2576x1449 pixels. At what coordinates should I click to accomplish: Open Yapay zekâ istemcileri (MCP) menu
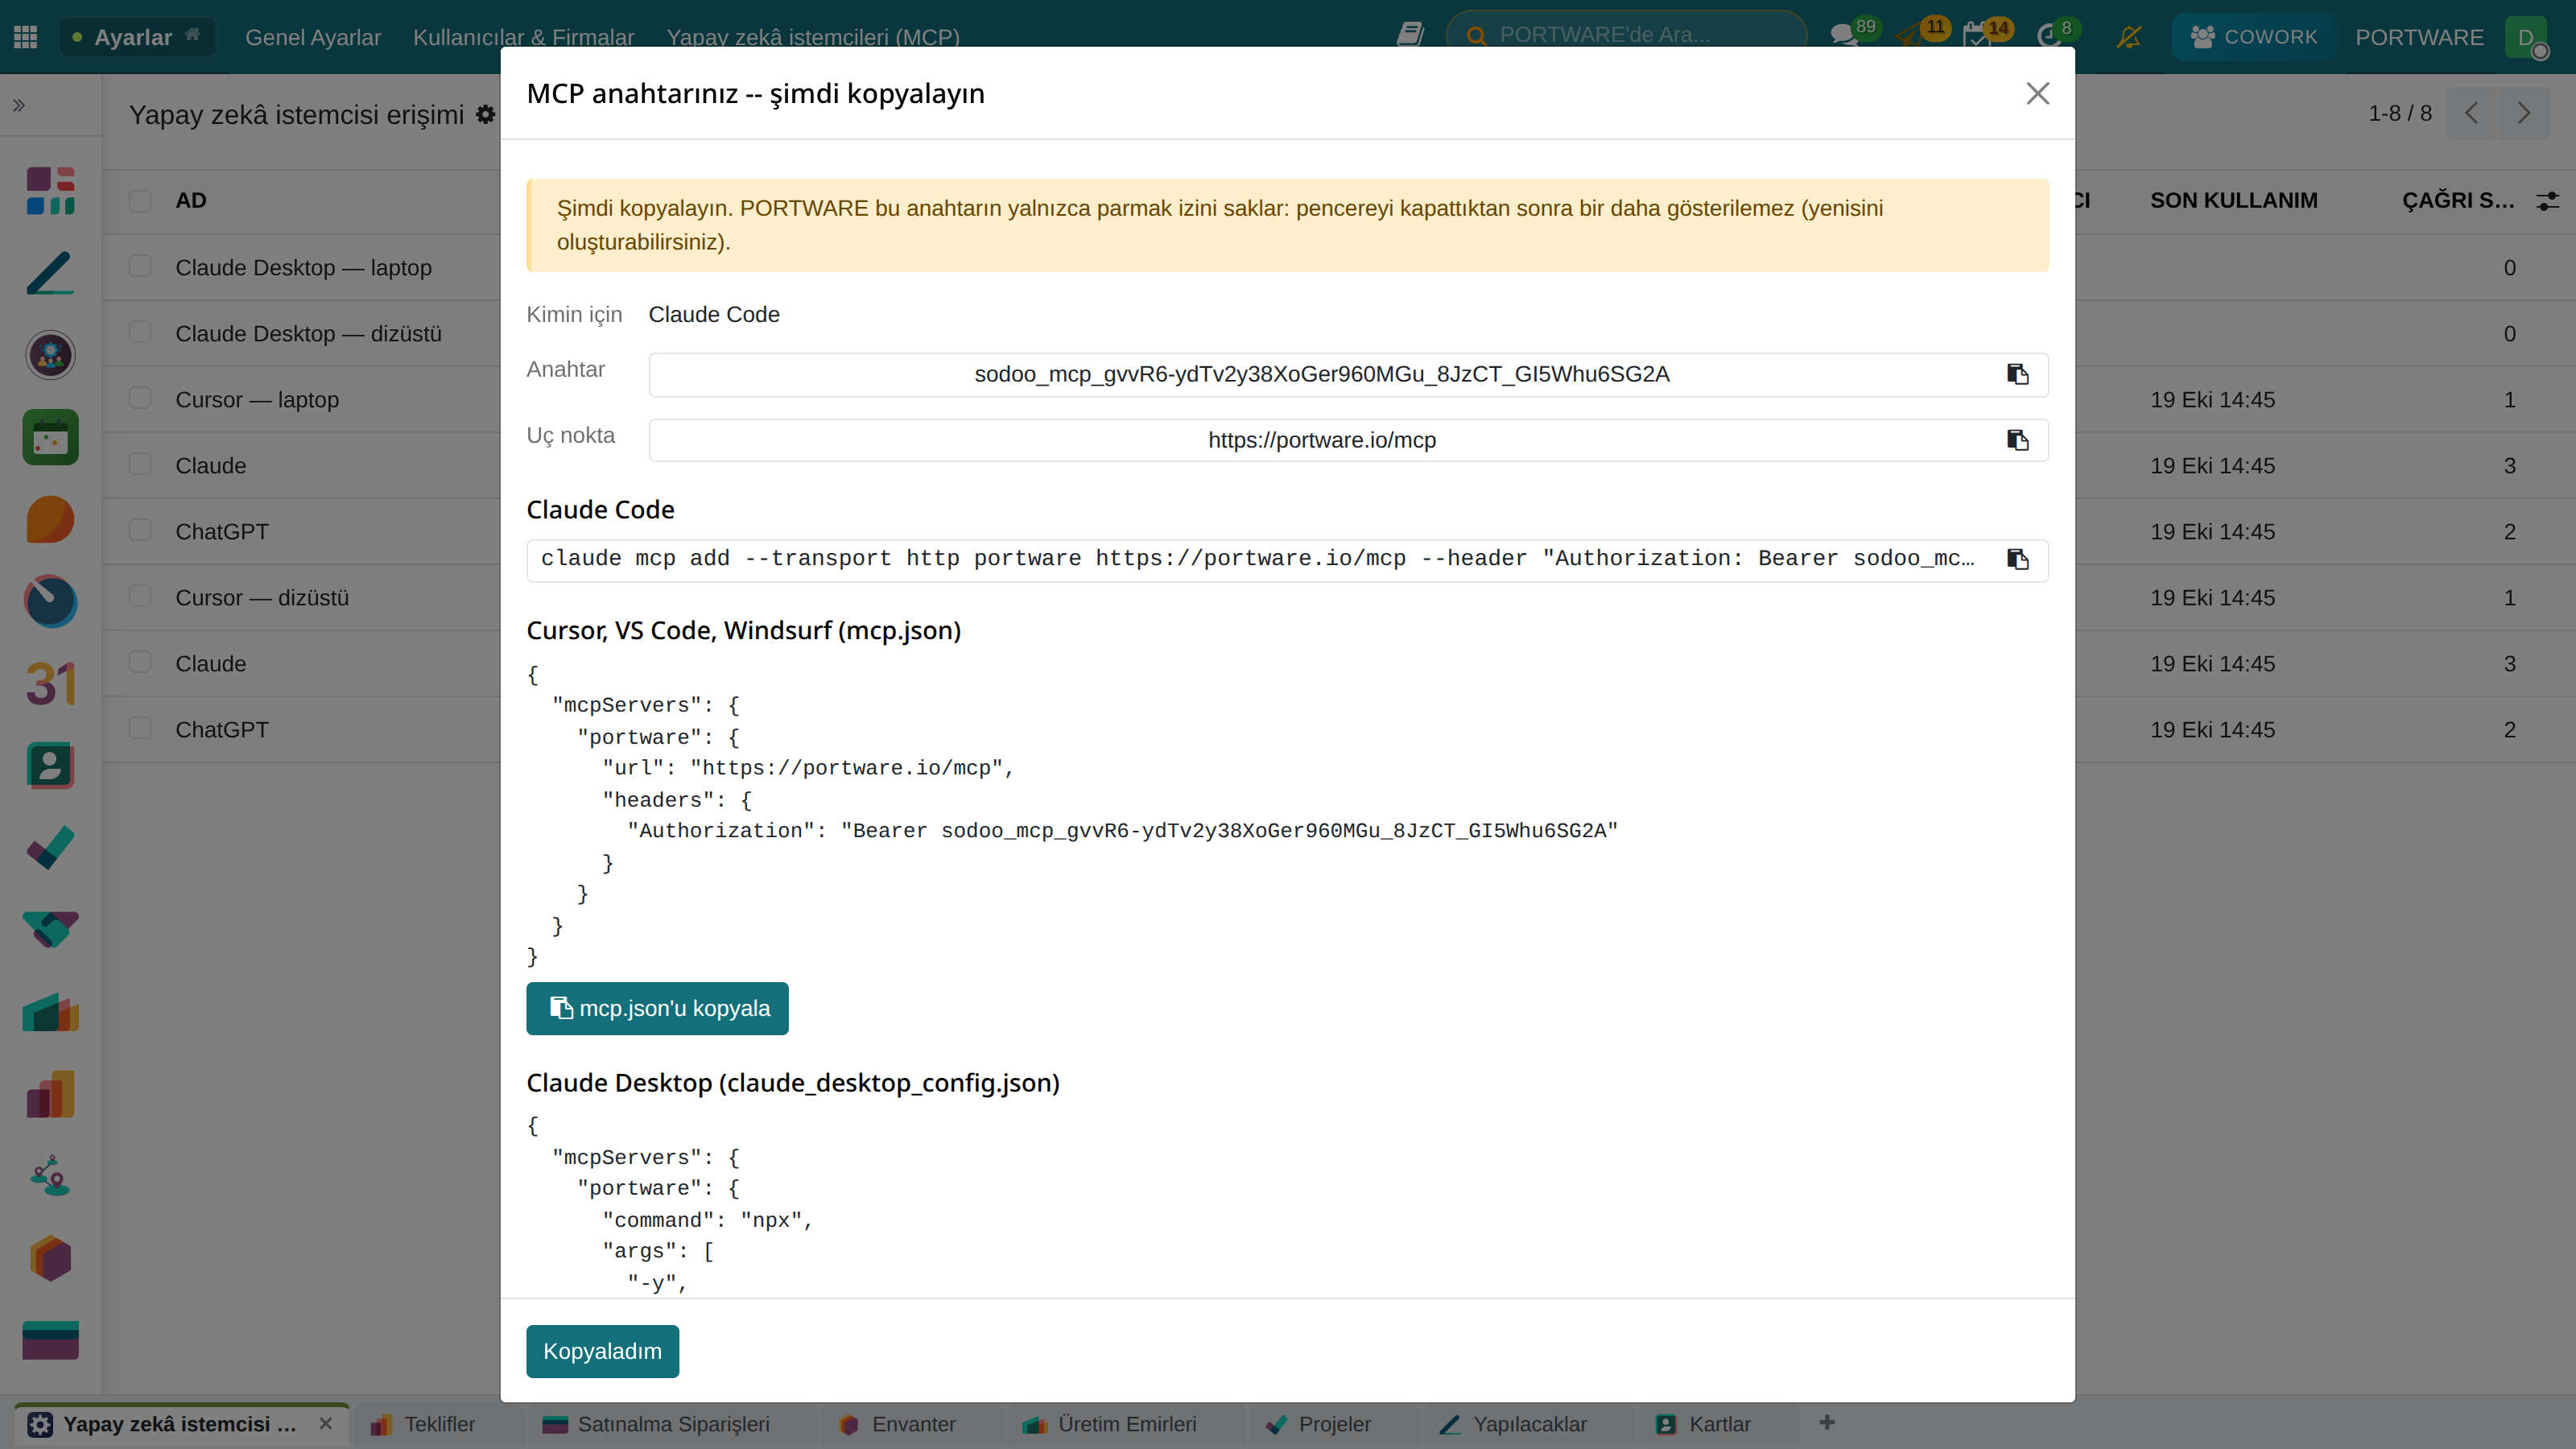(x=813, y=37)
